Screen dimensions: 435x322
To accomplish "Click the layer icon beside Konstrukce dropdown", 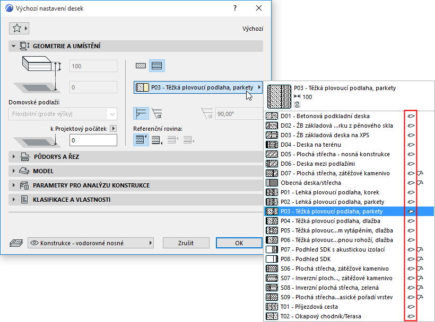I will 16,243.
